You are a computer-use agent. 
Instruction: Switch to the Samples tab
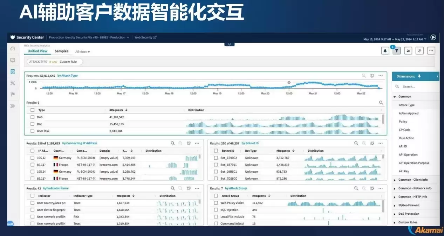(61, 51)
